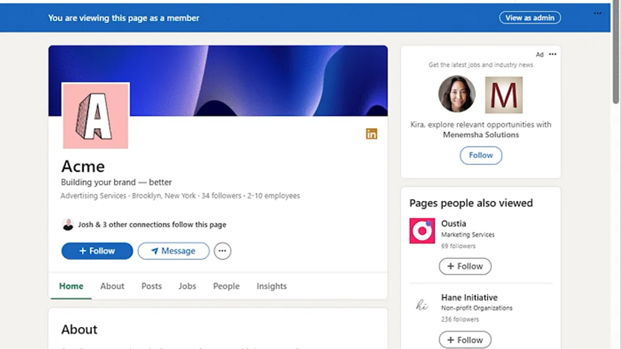Viewport: 621px width, 349px height.
Task: Click the top banner three-dot menu
Action: tap(598, 13)
